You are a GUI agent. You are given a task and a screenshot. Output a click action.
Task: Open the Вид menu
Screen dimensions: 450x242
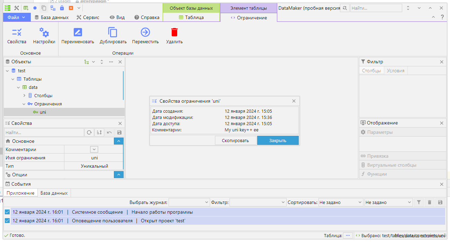pos(117,17)
